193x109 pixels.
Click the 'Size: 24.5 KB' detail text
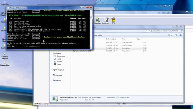[x=89, y=100]
